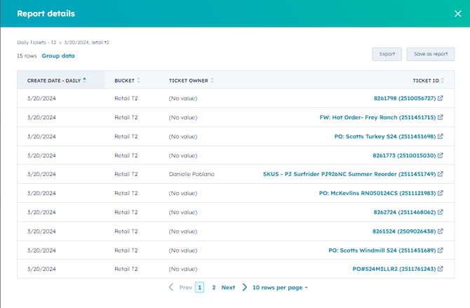Image resolution: width=470 pixels, height=308 pixels.
Task: Click external link icon for ticket 8261773
Action: click(441, 156)
